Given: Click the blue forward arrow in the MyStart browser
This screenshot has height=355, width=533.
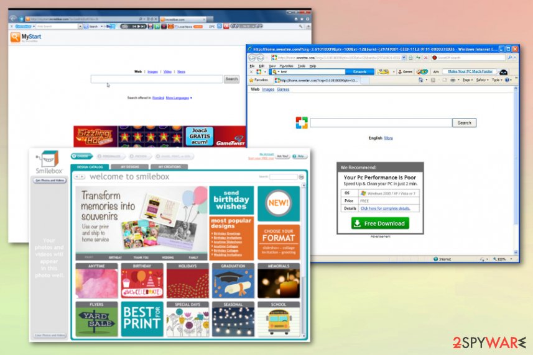Looking at the screenshot, I should 21,19.
